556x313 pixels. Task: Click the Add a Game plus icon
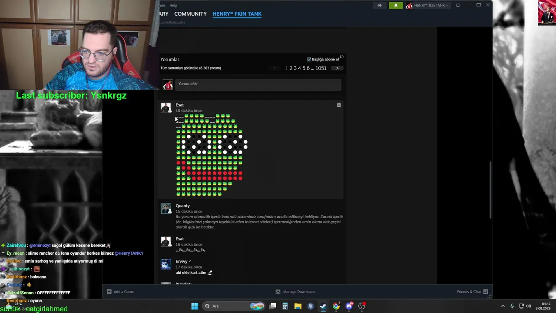coord(109,292)
